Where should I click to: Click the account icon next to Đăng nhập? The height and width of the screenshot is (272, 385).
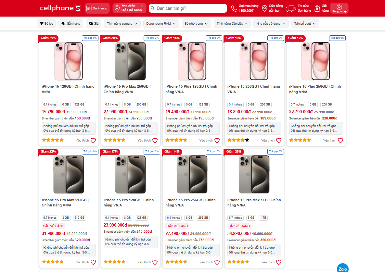click(339, 8)
